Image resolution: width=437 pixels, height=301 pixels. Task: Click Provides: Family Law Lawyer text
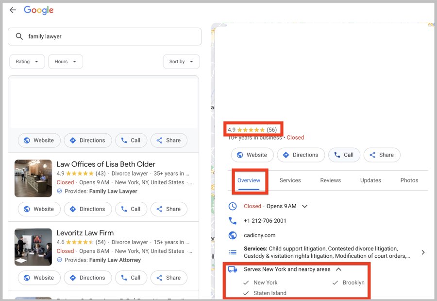coord(101,191)
